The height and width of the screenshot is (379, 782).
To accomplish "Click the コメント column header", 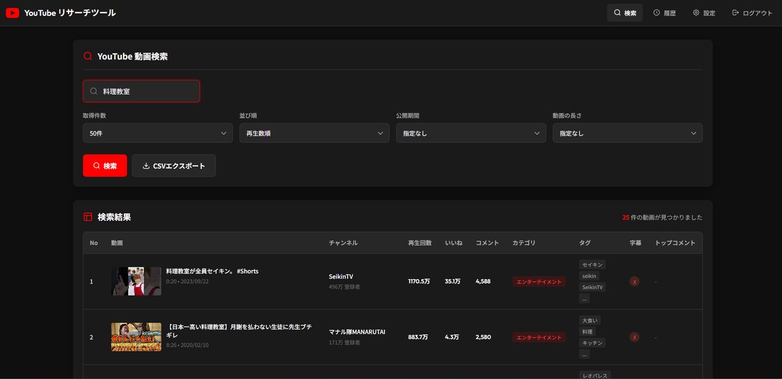I will click(x=487, y=243).
